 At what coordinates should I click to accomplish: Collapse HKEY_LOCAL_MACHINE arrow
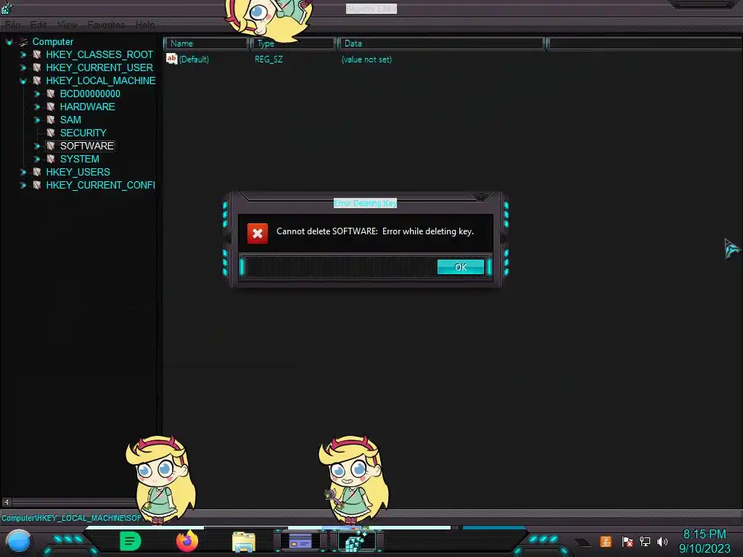pos(22,81)
